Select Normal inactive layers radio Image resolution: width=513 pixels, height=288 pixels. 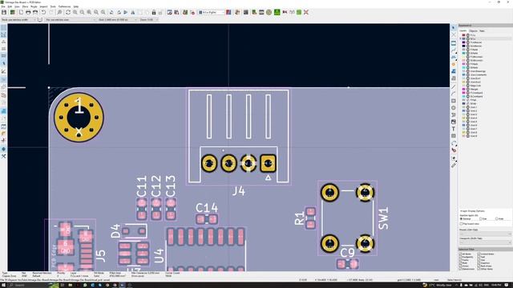coord(462,218)
